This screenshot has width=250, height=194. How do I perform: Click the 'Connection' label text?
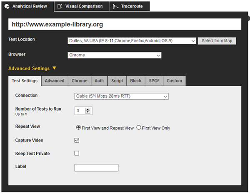point(26,95)
